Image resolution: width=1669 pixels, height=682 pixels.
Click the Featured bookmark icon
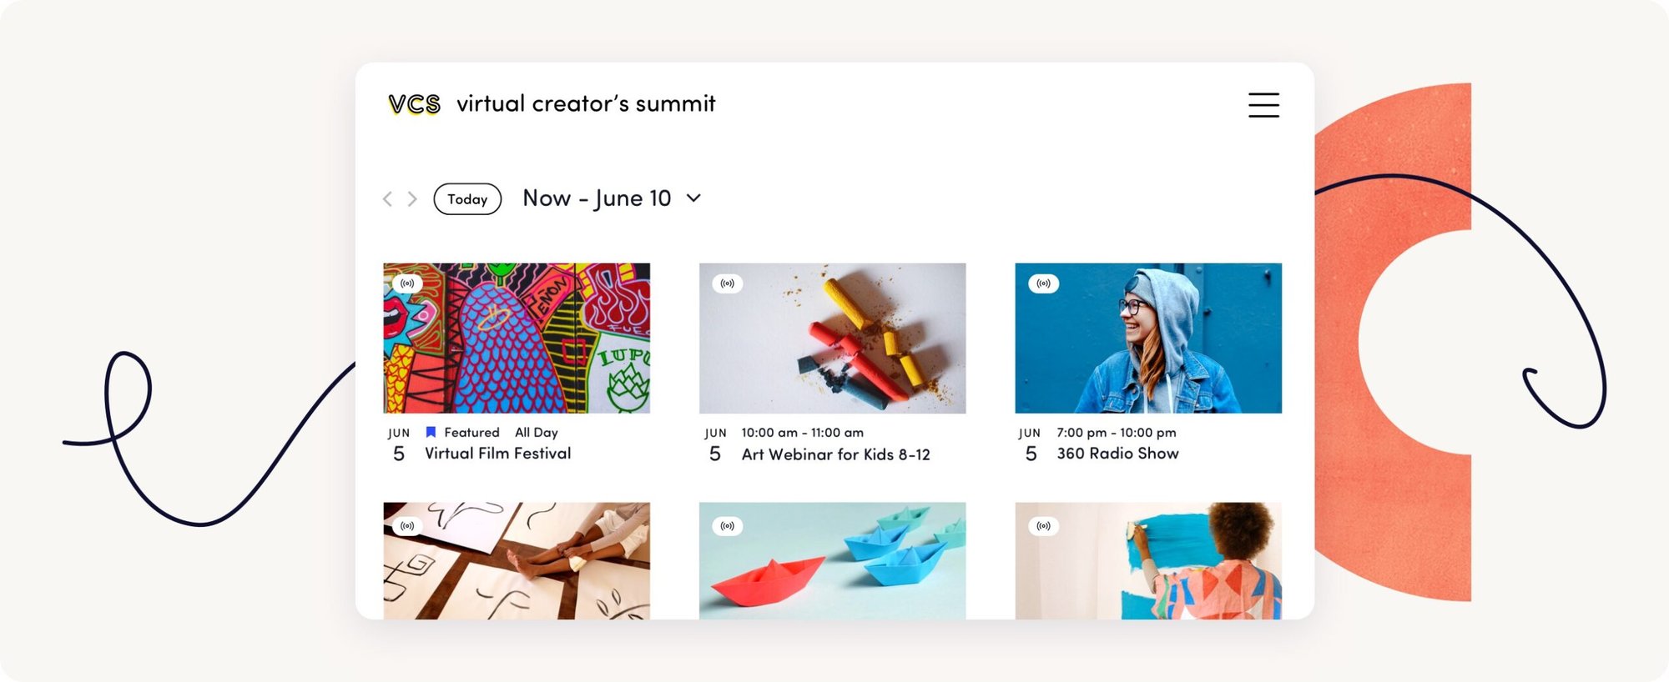[x=430, y=432]
